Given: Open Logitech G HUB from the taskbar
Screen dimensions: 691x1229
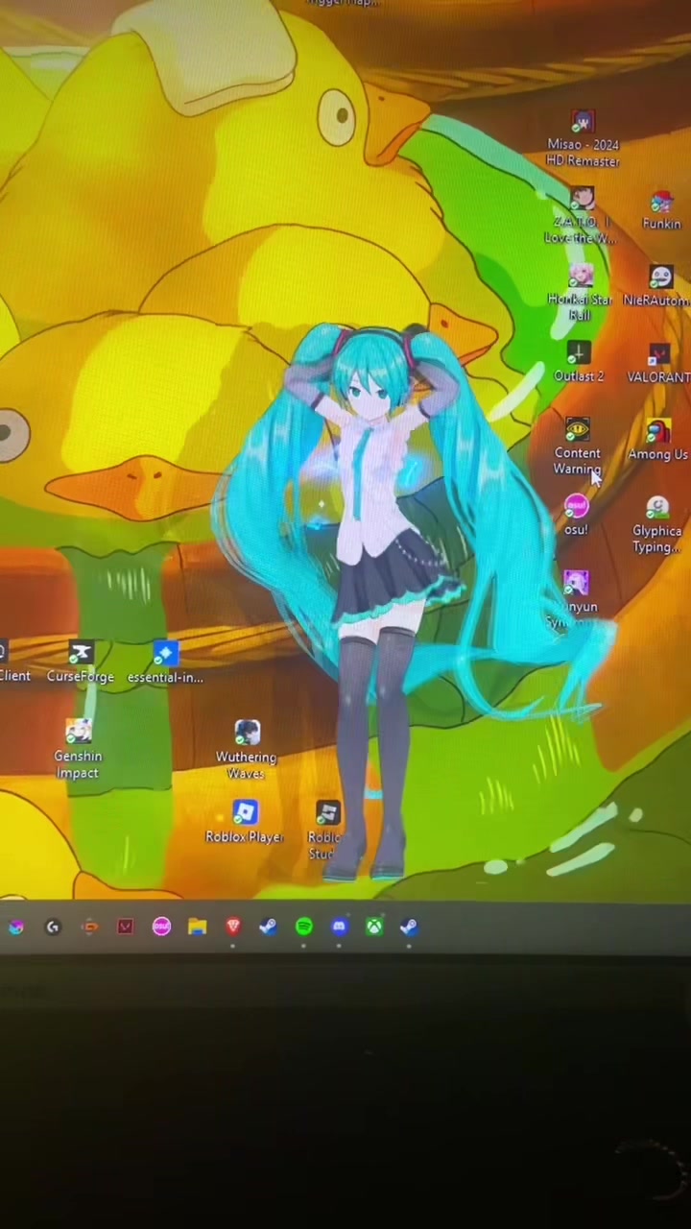Looking at the screenshot, I should click(53, 927).
